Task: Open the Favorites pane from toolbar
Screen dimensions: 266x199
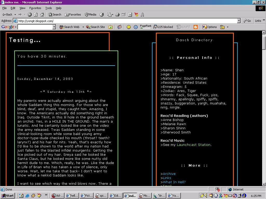Action: point(73,15)
